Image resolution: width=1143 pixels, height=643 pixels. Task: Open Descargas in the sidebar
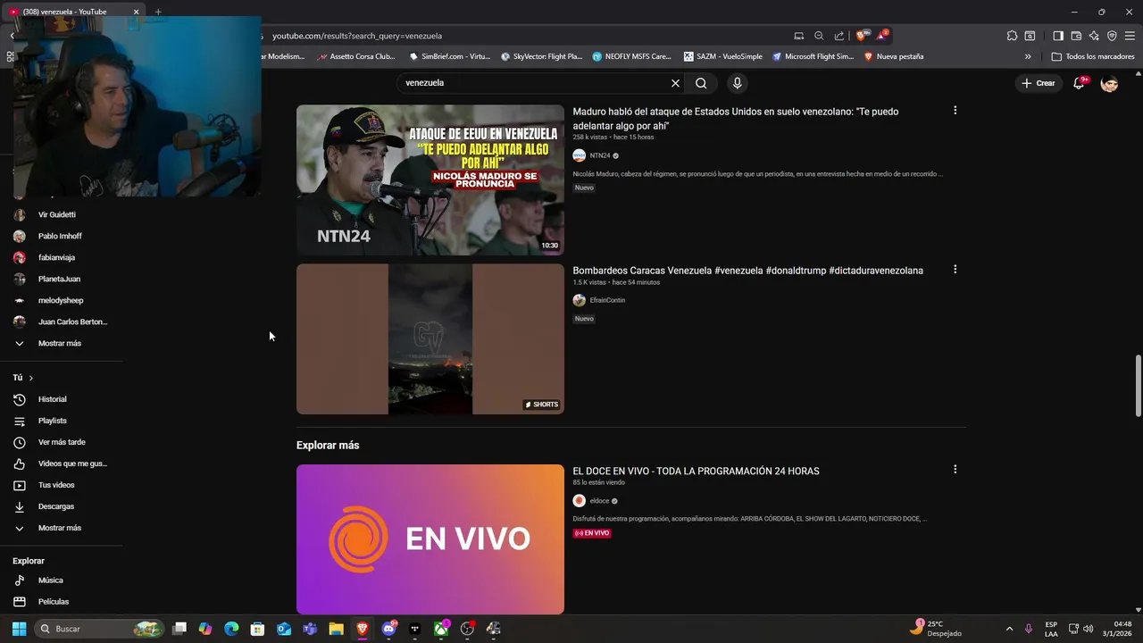(56, 506)
